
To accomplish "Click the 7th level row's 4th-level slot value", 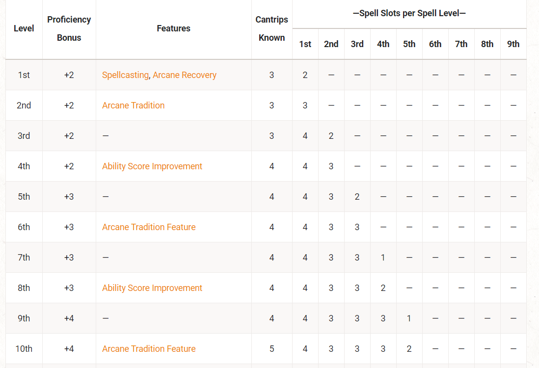I will (383, 258).
